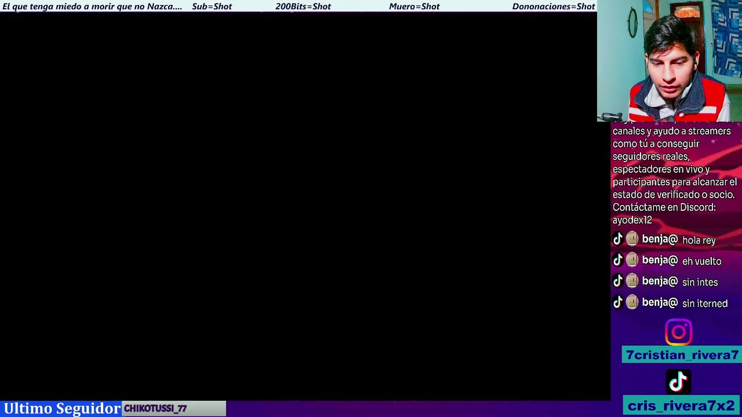The height and width of the screenshot is (417, 742).
Task: Click the 'Muero=Shot' text
Action: pos(414,6)
